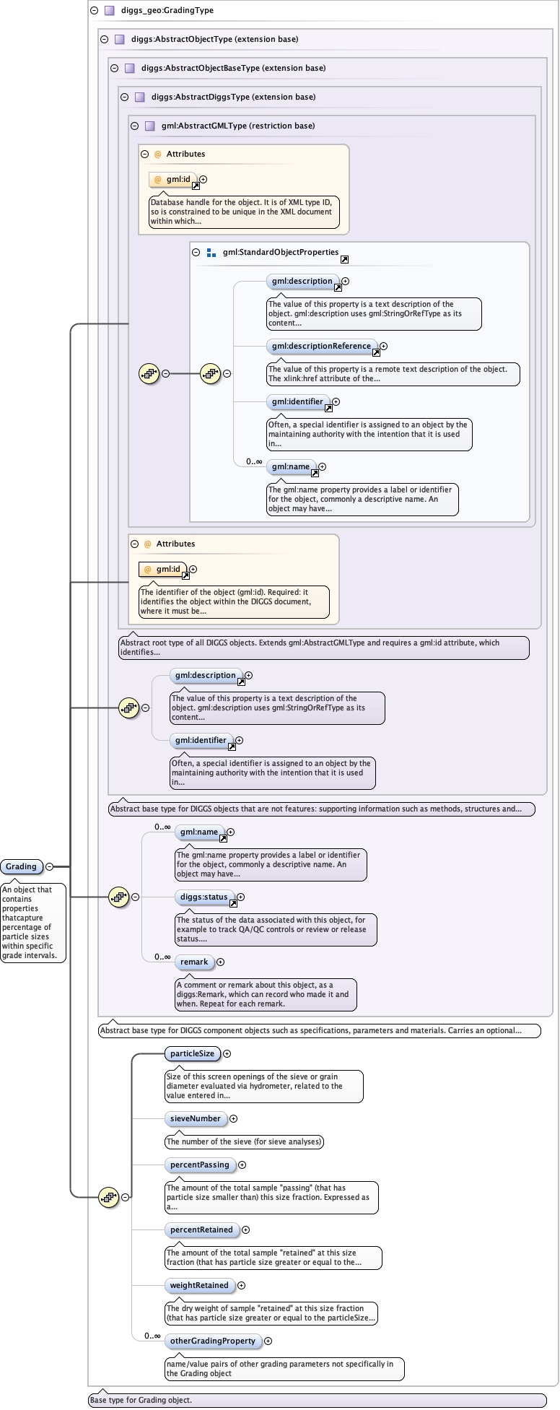This screenshot has height=1410, width=560.
Task: Click the sequence compositor next to Grading's particleSize list
Action: 108,1197
